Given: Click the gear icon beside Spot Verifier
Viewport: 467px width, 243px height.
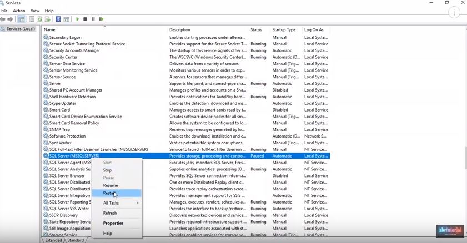Looking at the screenshot, I should click(x=46, y=143).
